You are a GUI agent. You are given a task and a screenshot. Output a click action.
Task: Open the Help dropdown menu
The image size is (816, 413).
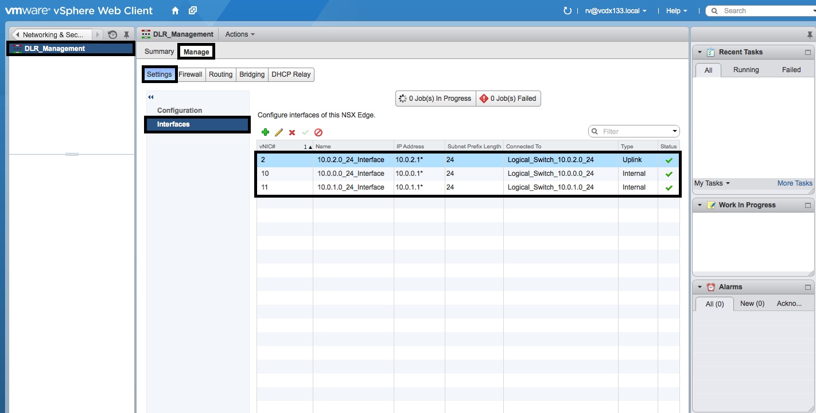tap(676, 11)
